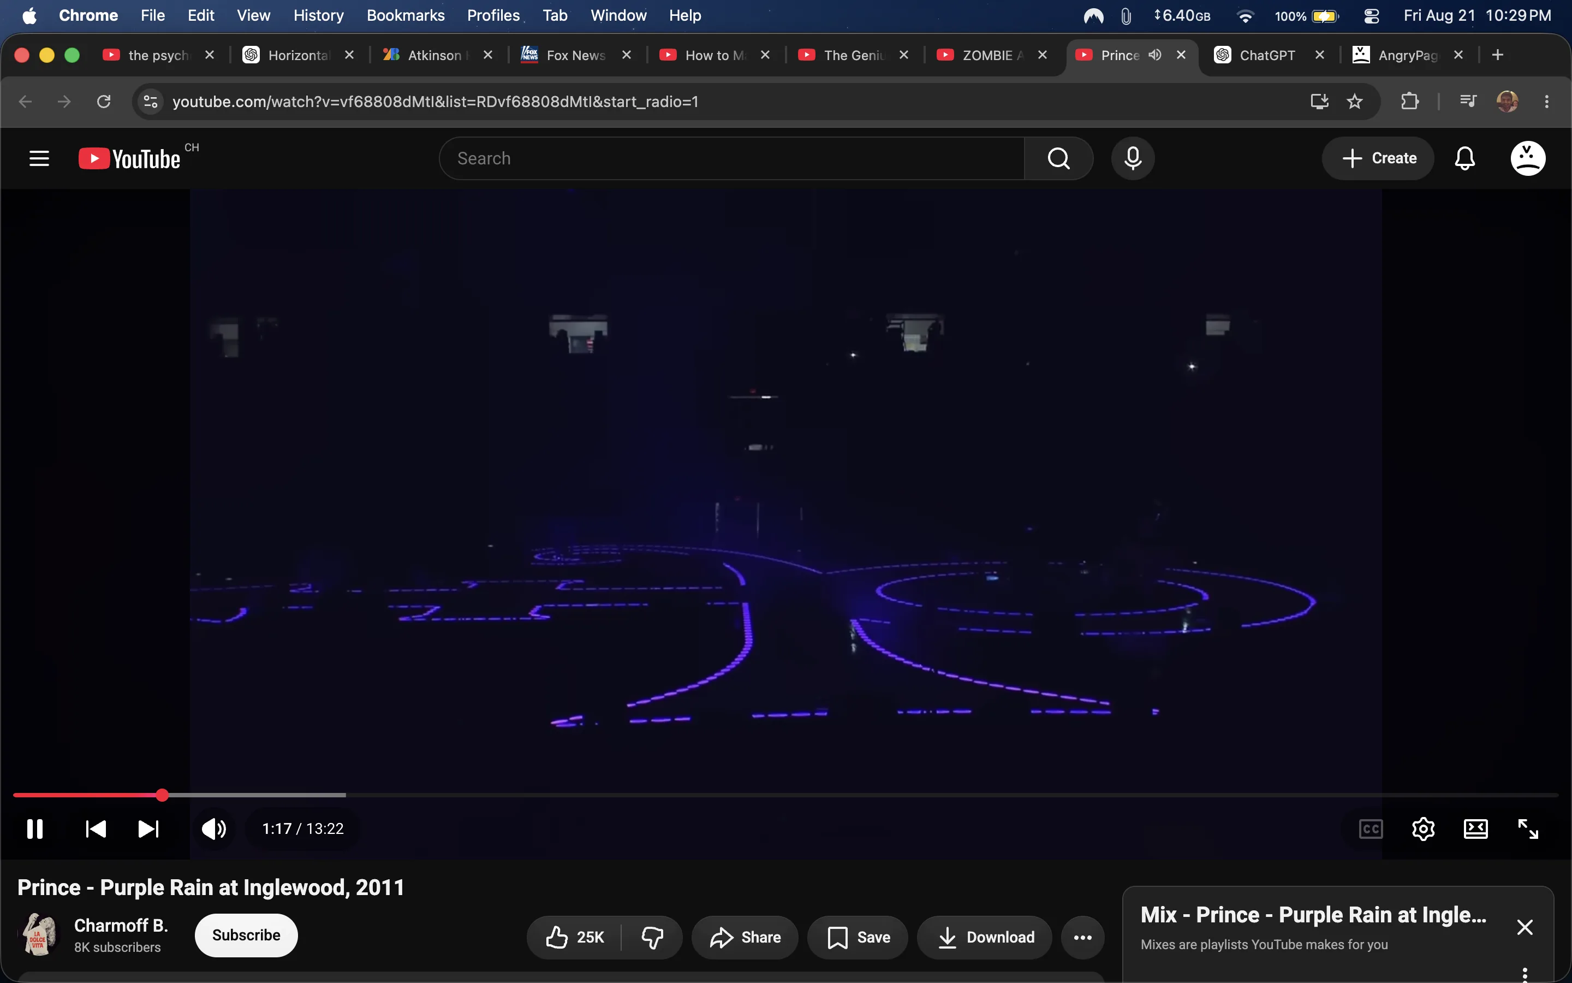1572x983 pixels.
Task: Save video to a playlist
Action: point(858,937)
